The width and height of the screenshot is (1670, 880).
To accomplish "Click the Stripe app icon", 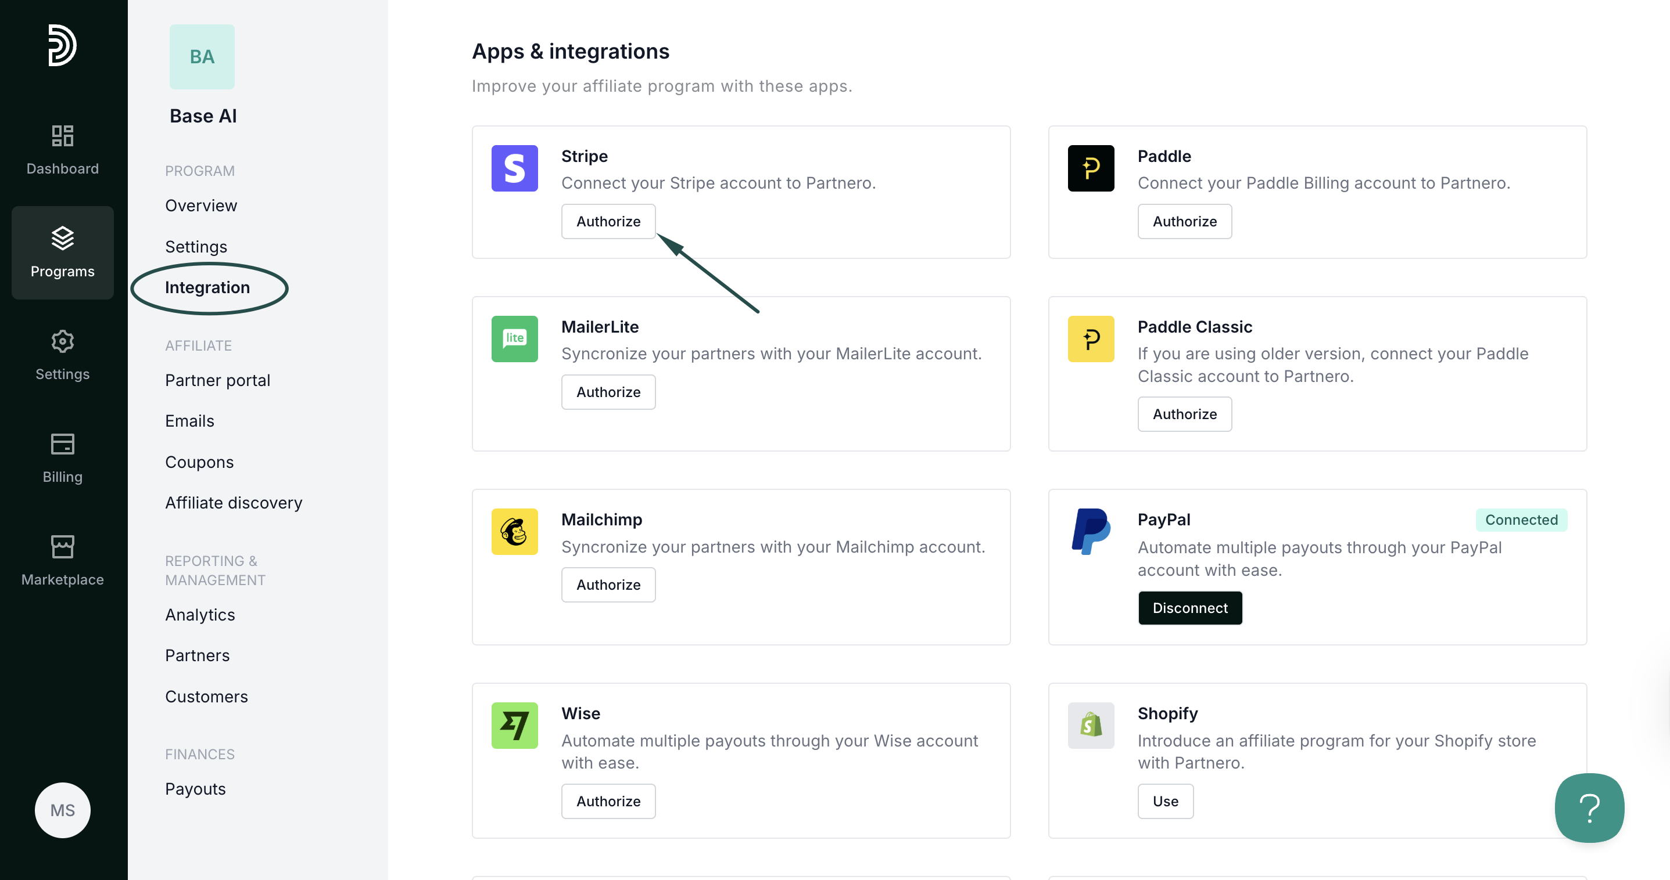I will [514, 168].
